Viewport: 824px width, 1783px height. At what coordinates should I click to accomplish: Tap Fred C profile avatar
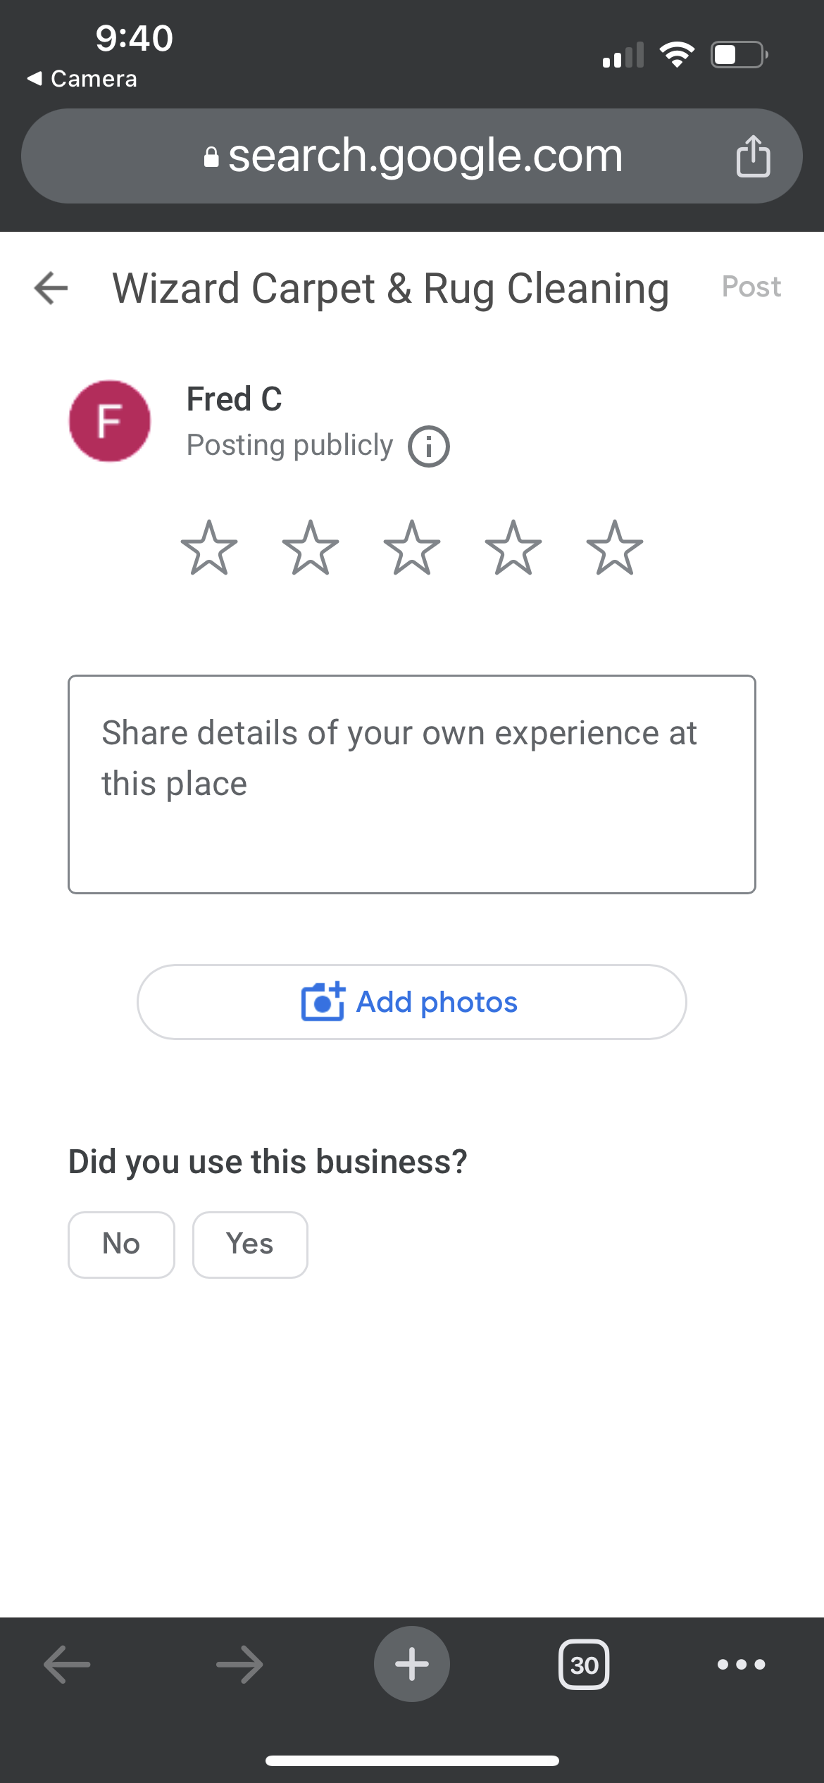click(110, 421)
